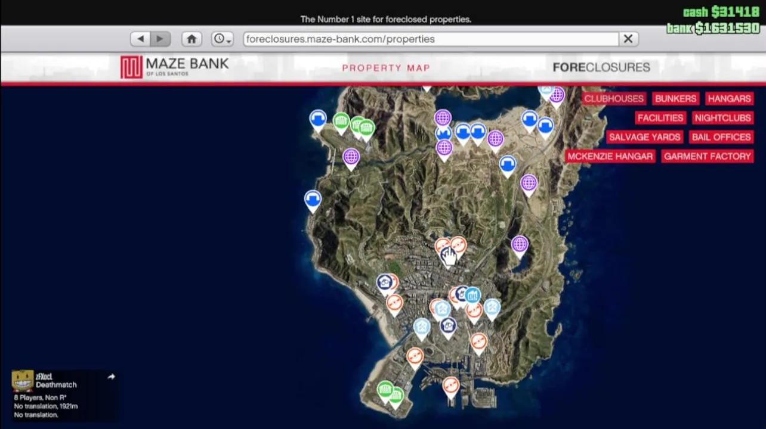
Task: Toggle the HANGARS map filter
Action: click(x=729, y=99)
